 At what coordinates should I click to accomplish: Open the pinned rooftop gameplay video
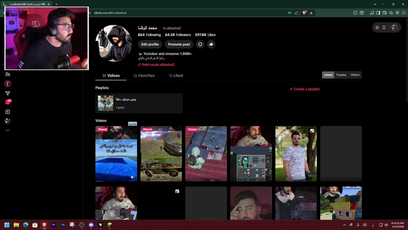206,154
